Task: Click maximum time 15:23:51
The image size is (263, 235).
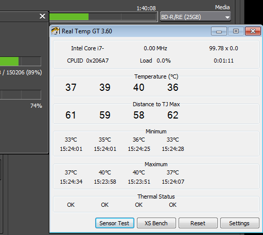Action: coord(139,182)
